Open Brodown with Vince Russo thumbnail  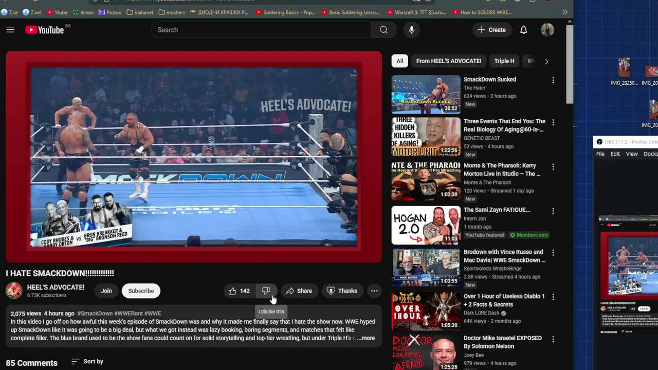pyautogui.click(x=426, y=267)
